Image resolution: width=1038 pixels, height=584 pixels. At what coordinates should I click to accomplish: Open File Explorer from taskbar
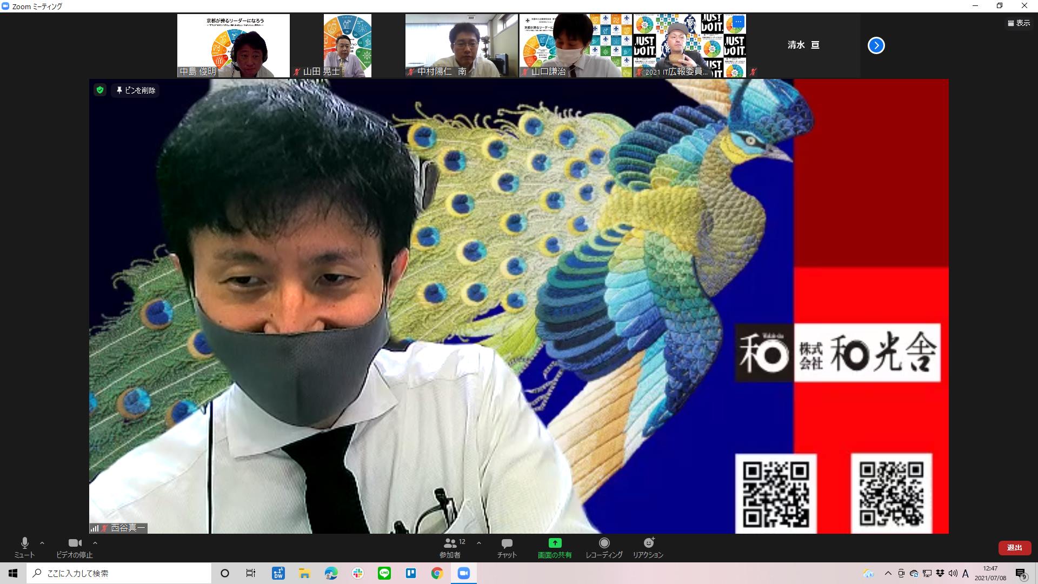[304, 573]
